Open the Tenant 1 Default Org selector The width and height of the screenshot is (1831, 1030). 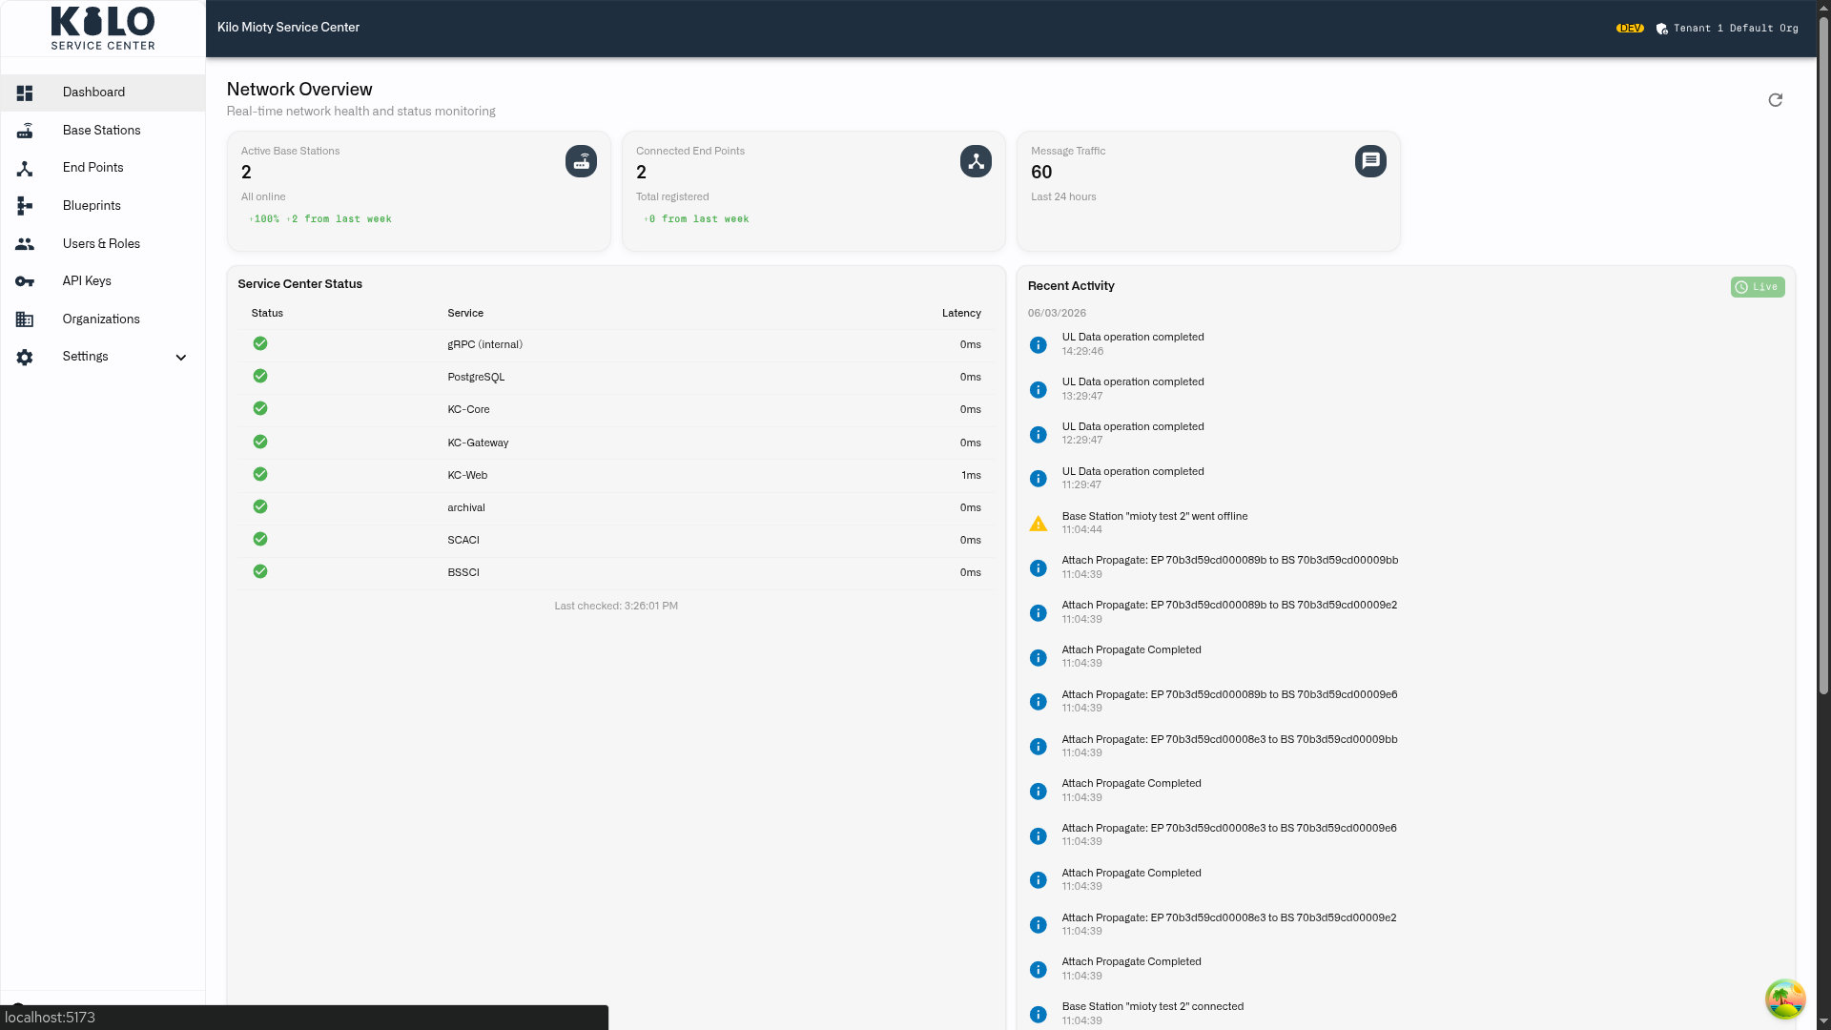point(1727,29)
